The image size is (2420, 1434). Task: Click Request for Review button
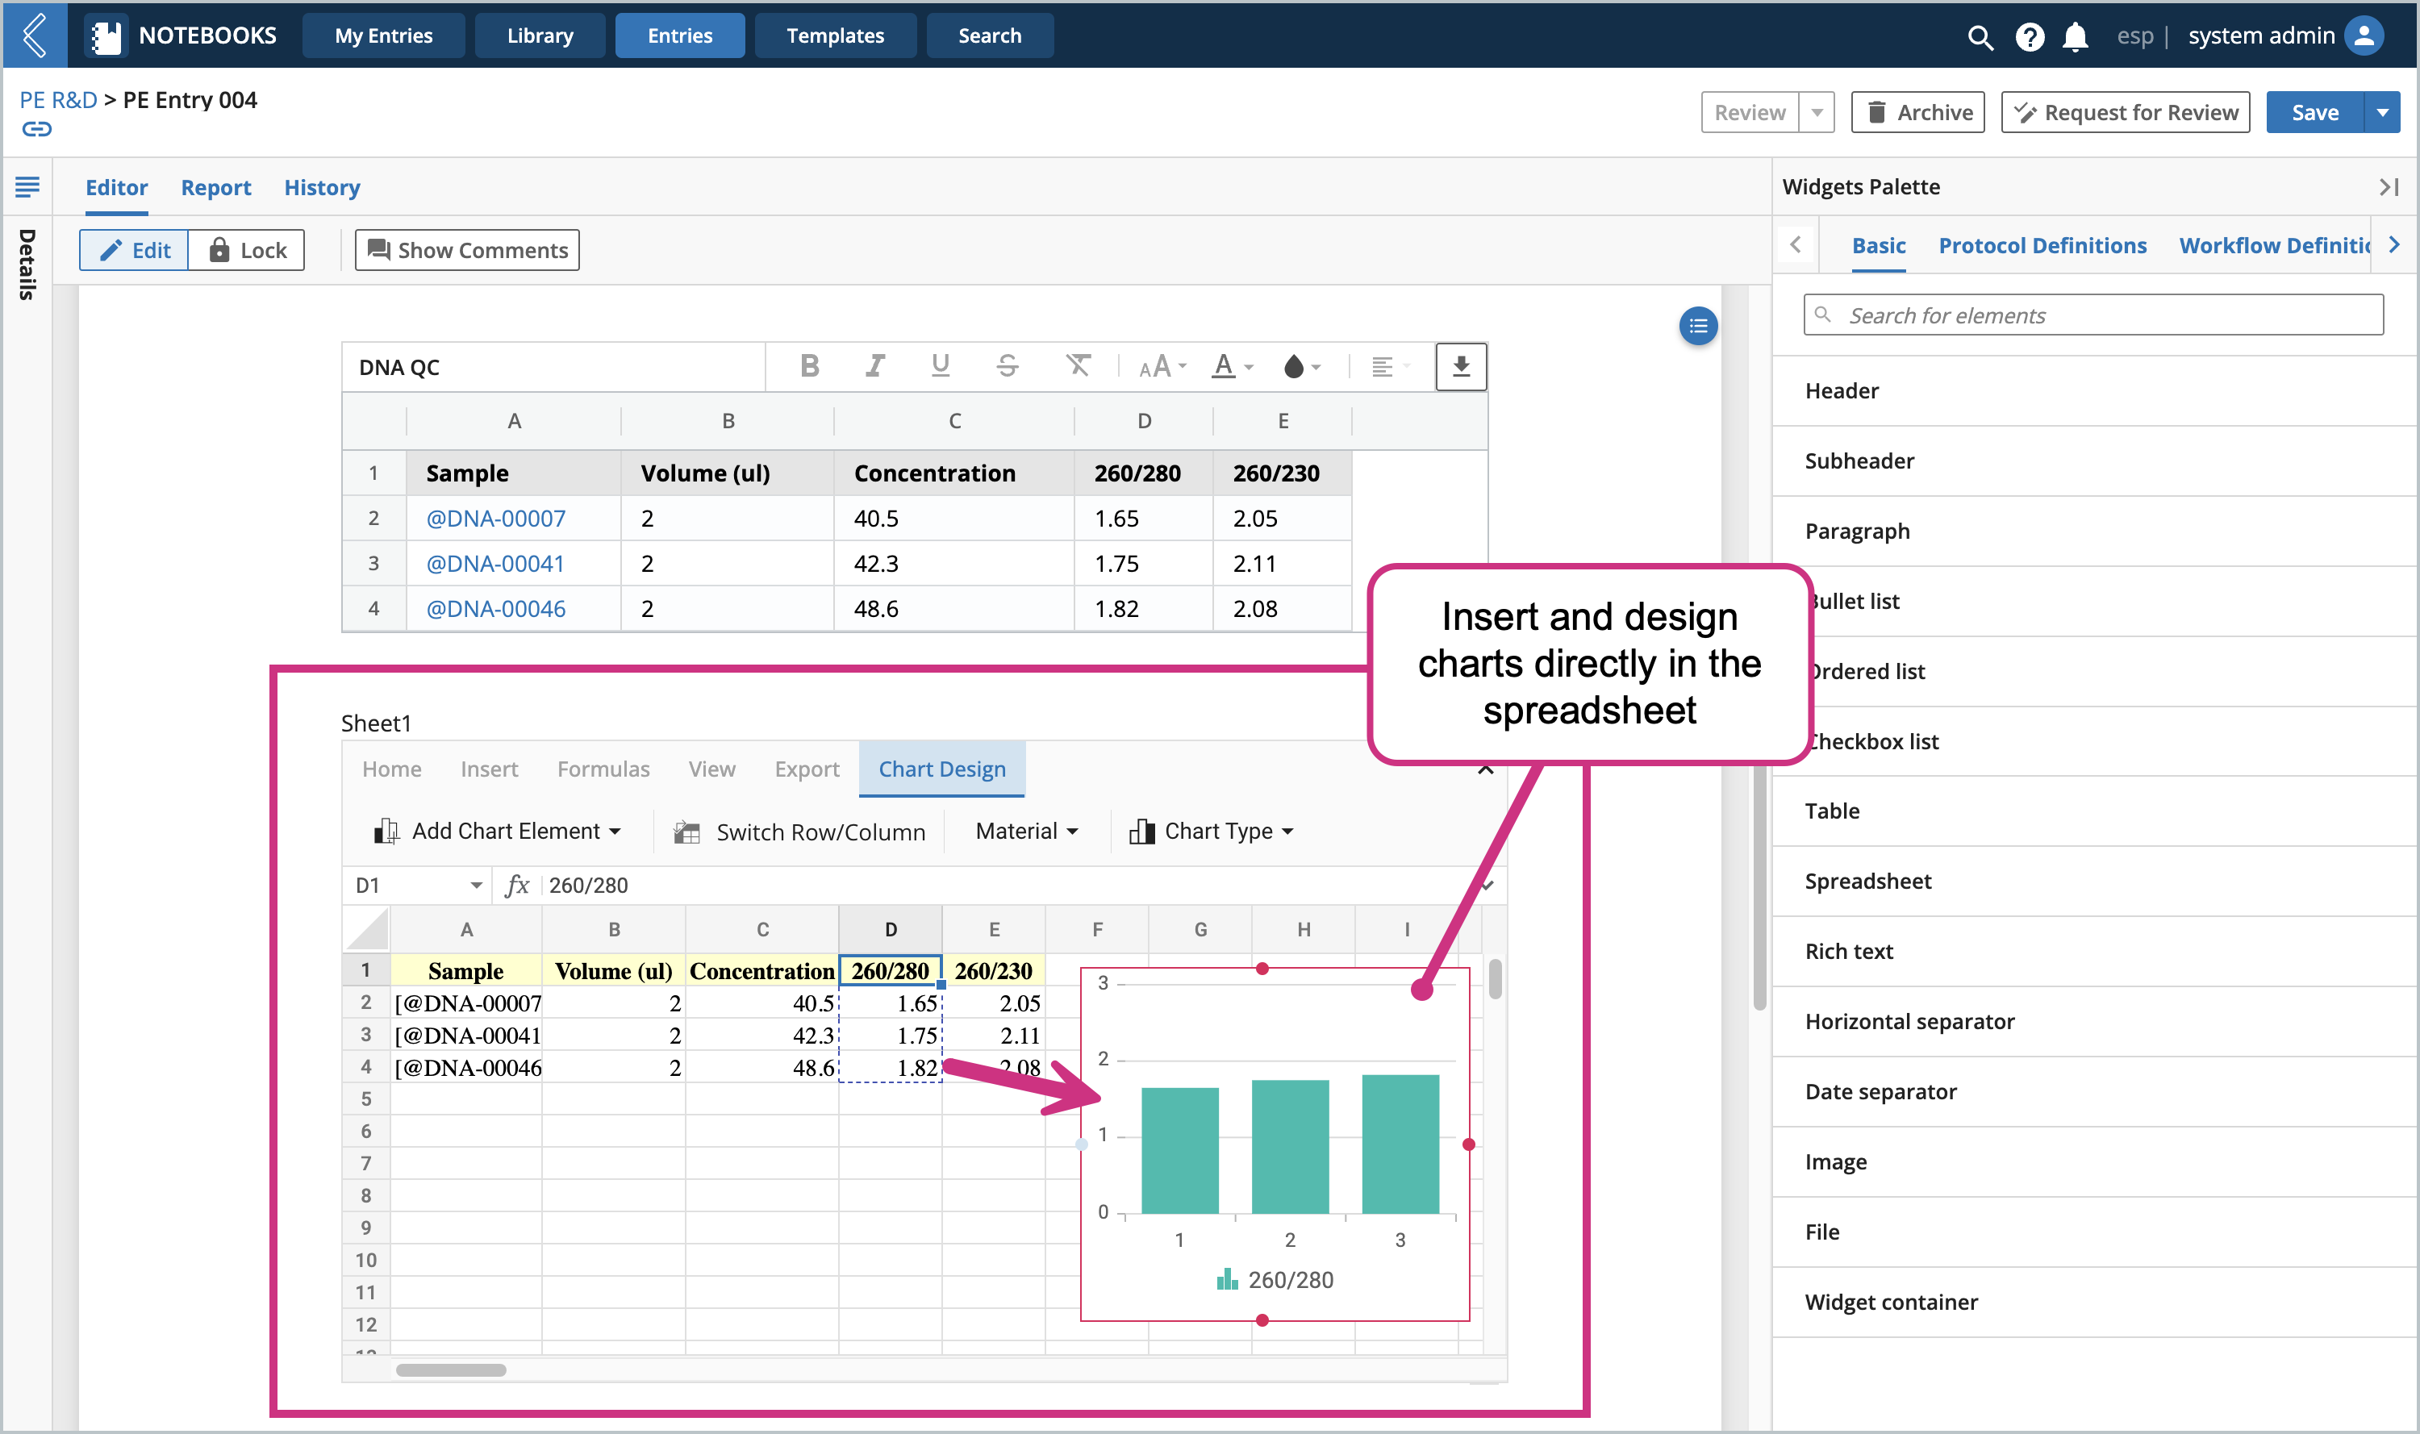pyautogui.click(x=2126, y=112)
